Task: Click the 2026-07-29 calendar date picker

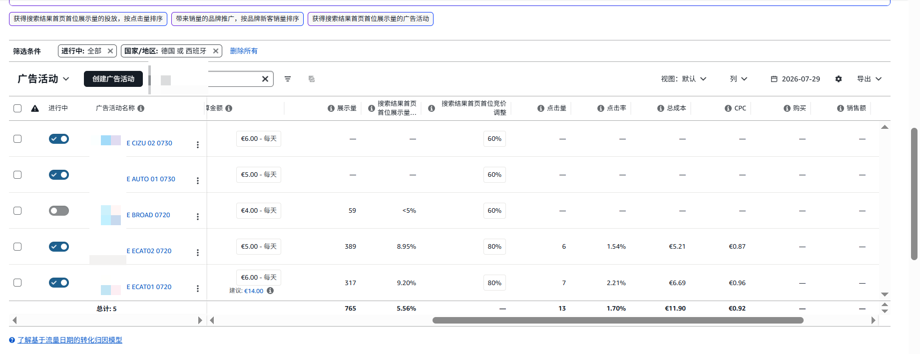Action: point(795,79)
